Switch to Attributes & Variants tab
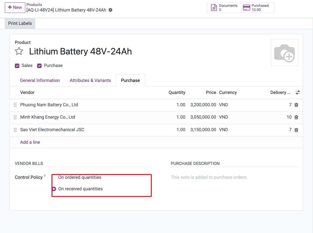The width and height of the screenshot is (313, 233). tap(90, 80)
